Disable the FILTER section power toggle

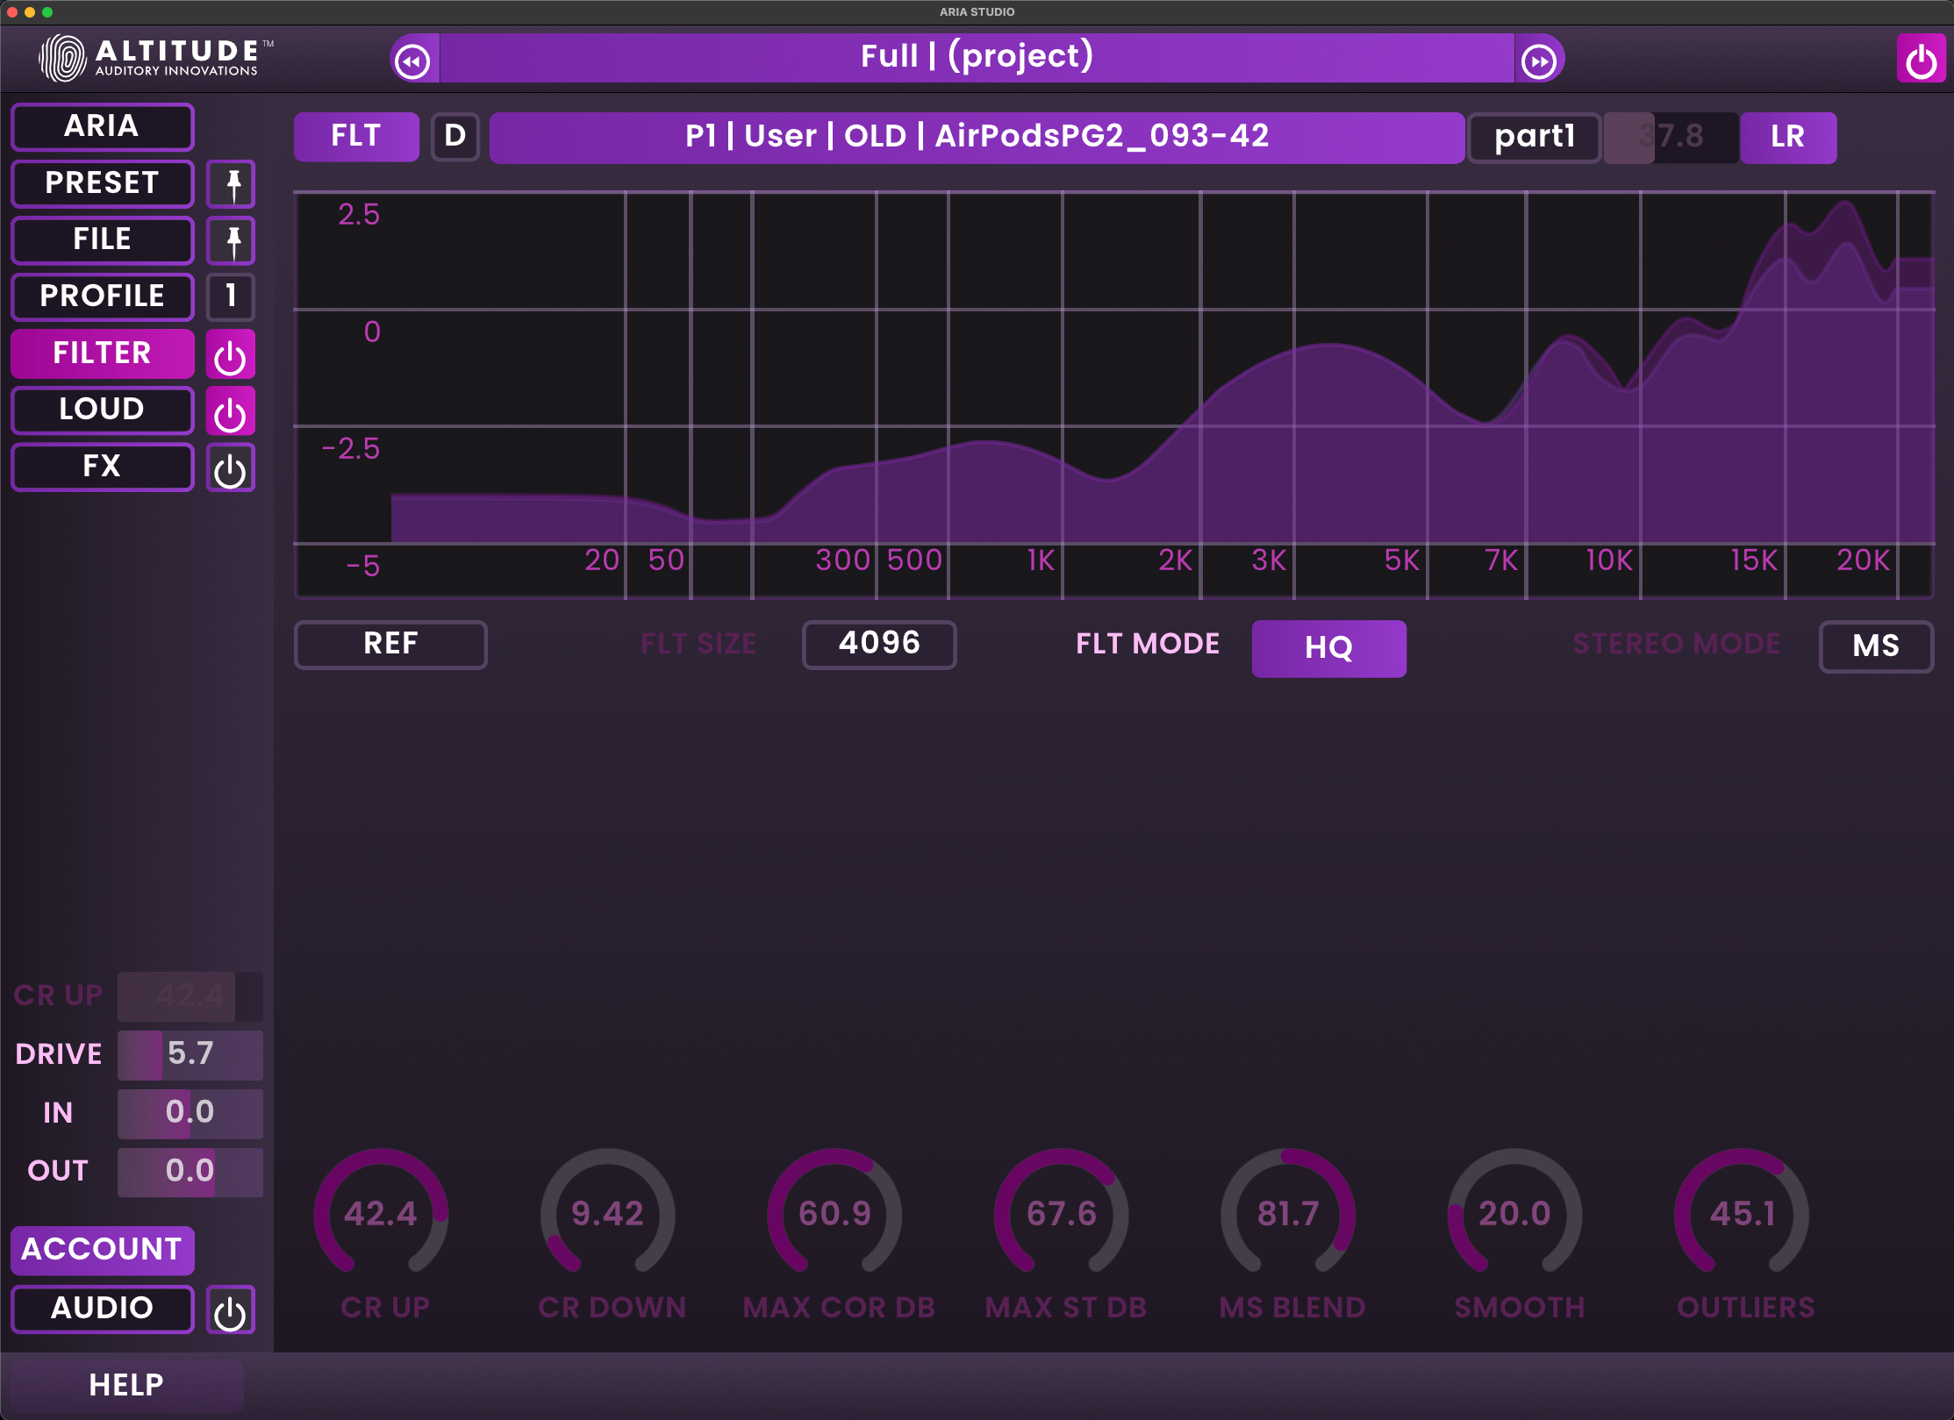pos(230,353)
